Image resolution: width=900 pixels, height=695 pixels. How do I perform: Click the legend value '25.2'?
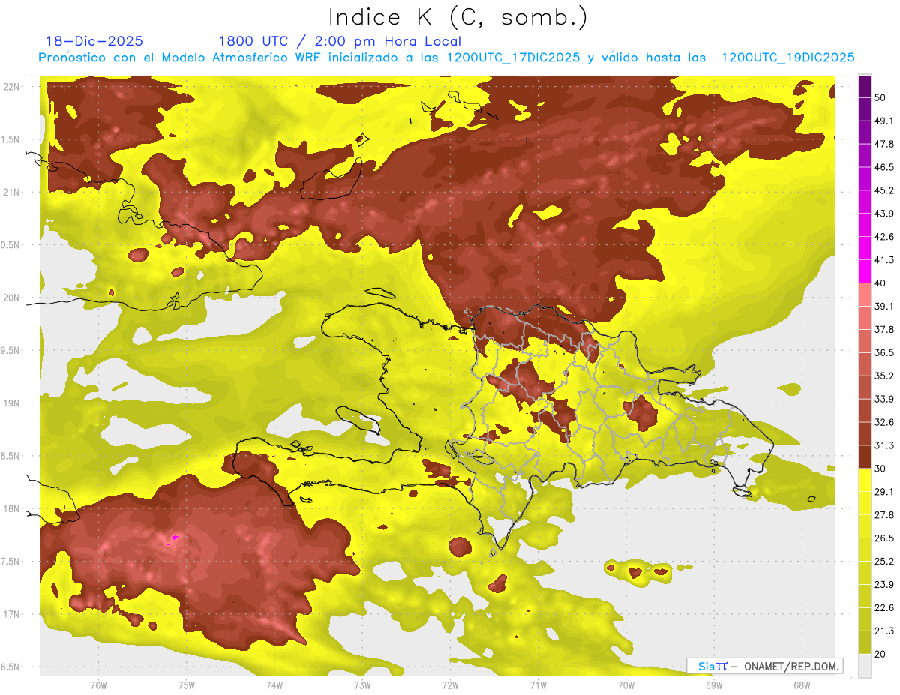click(x=883, y=562)
